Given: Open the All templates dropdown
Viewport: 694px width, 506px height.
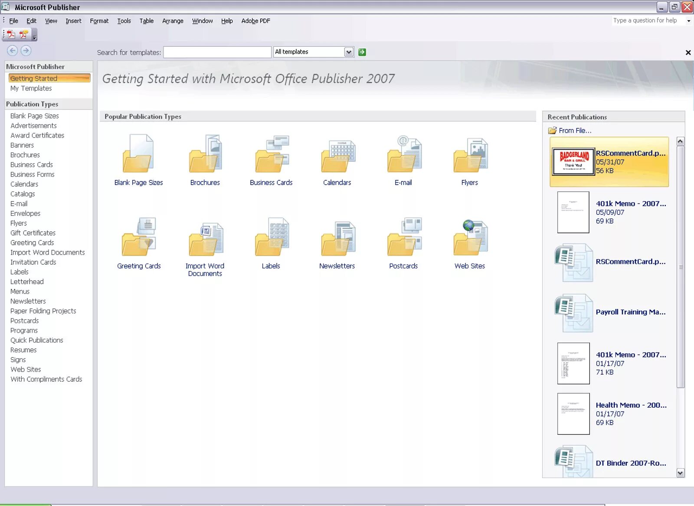Looking at the screenshot, I should point(349,52).
